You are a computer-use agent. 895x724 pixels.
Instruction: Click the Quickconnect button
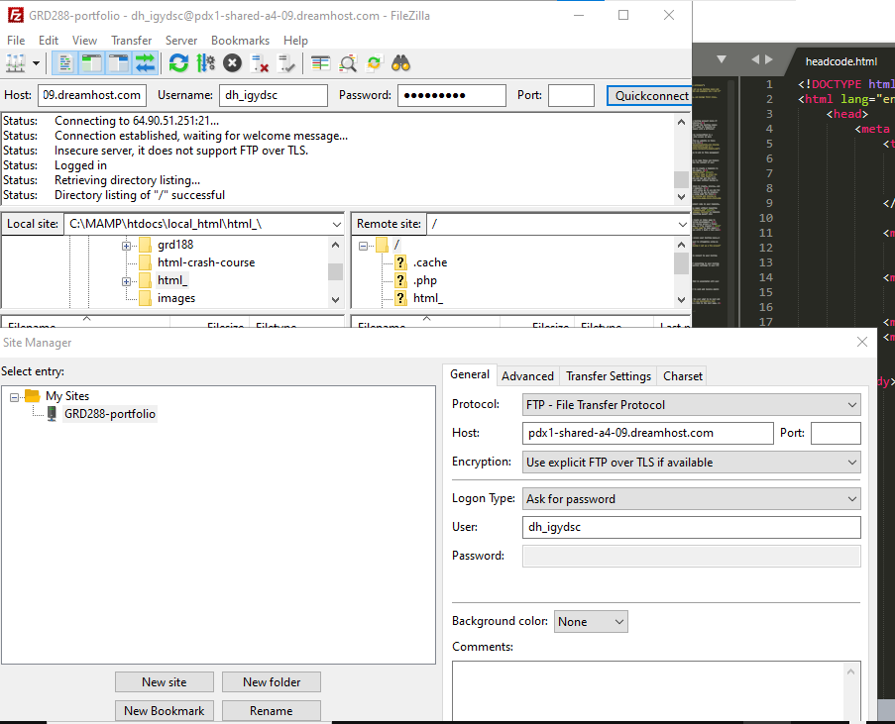click(651, 96)
